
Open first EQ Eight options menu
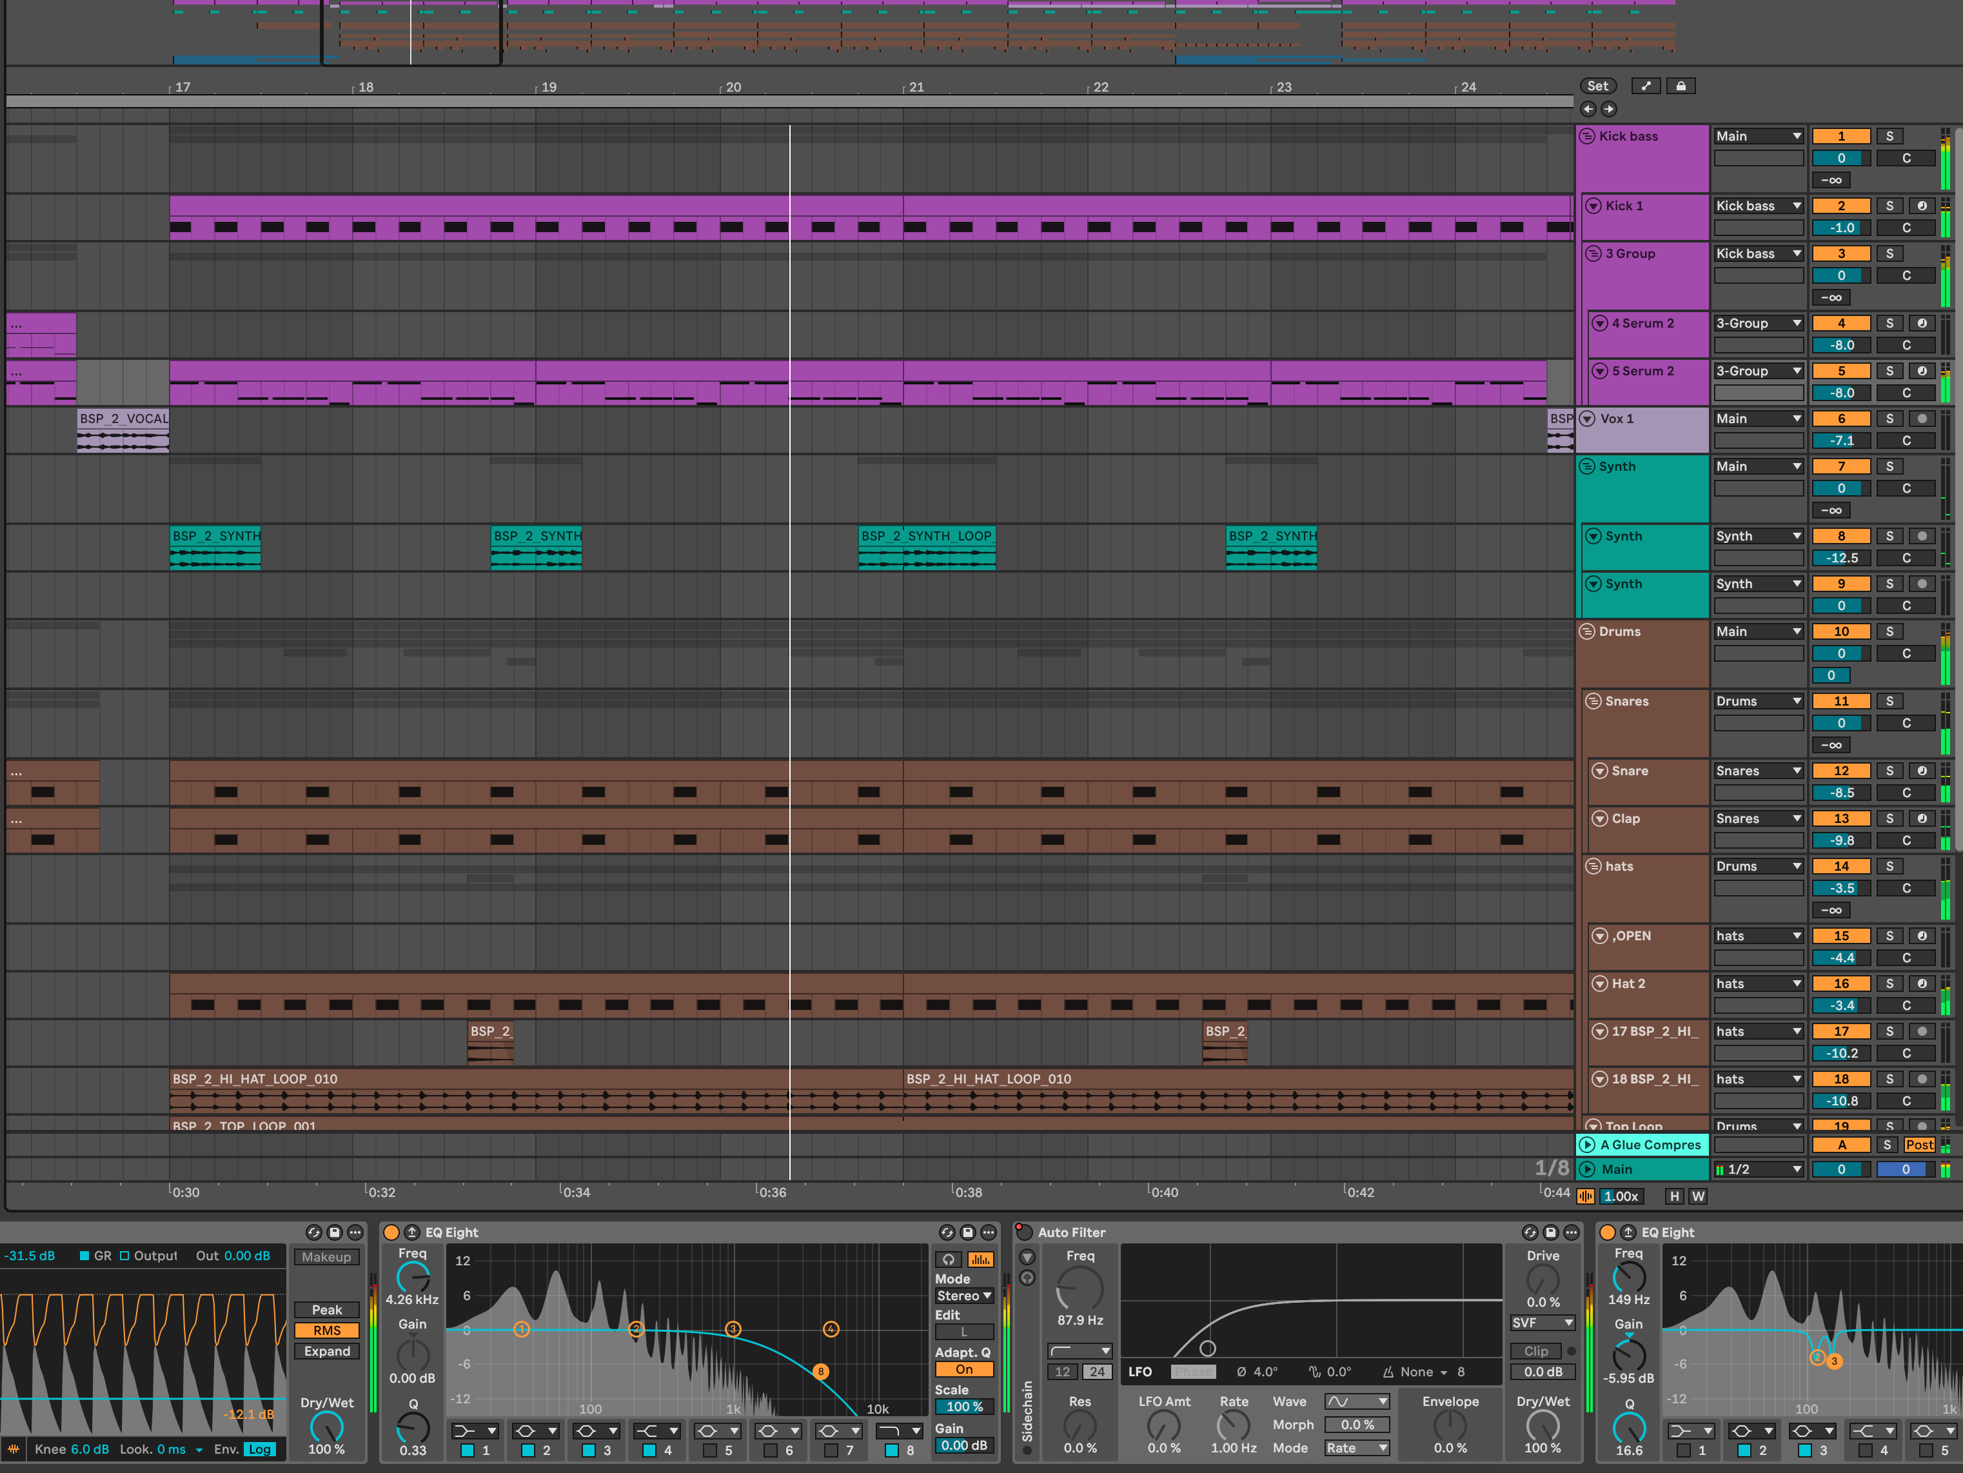[989, 1232]
